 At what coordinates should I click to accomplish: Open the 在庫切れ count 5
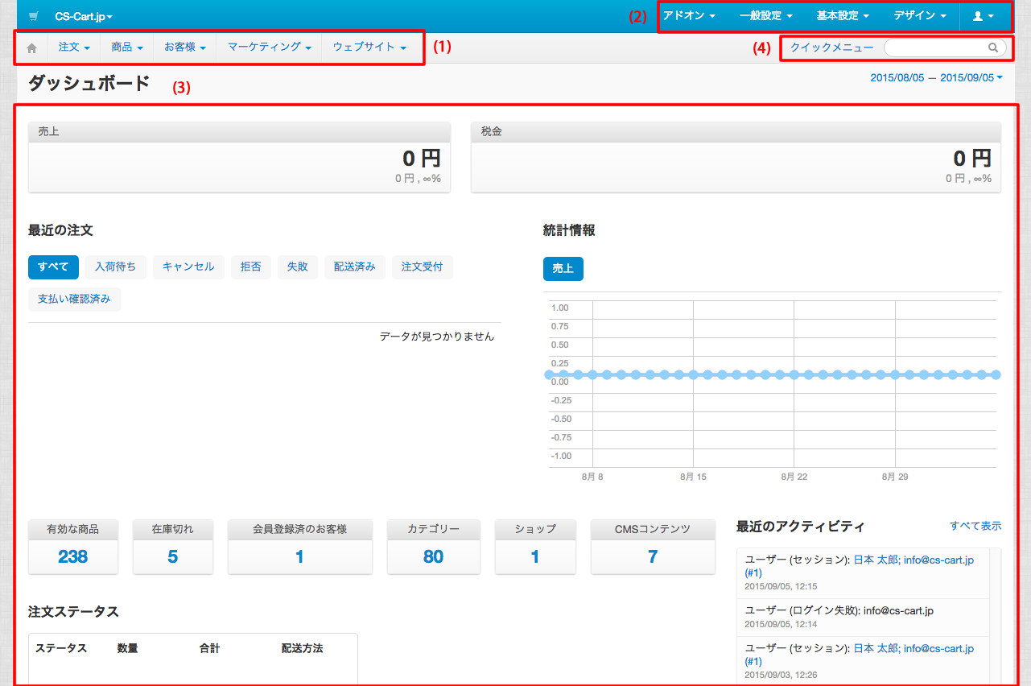172,556
